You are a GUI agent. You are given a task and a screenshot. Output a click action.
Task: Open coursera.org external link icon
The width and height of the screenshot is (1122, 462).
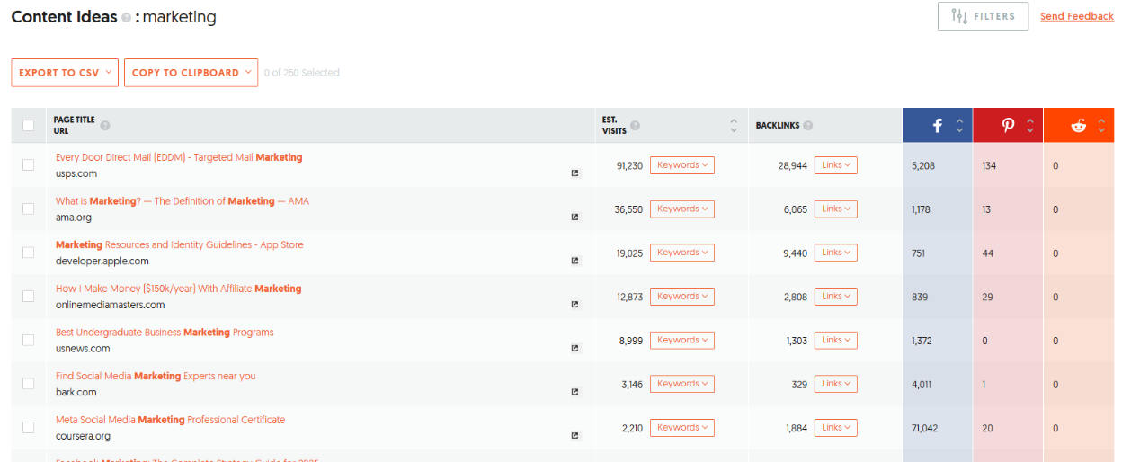pyautogui.click(x=575, y=436)
